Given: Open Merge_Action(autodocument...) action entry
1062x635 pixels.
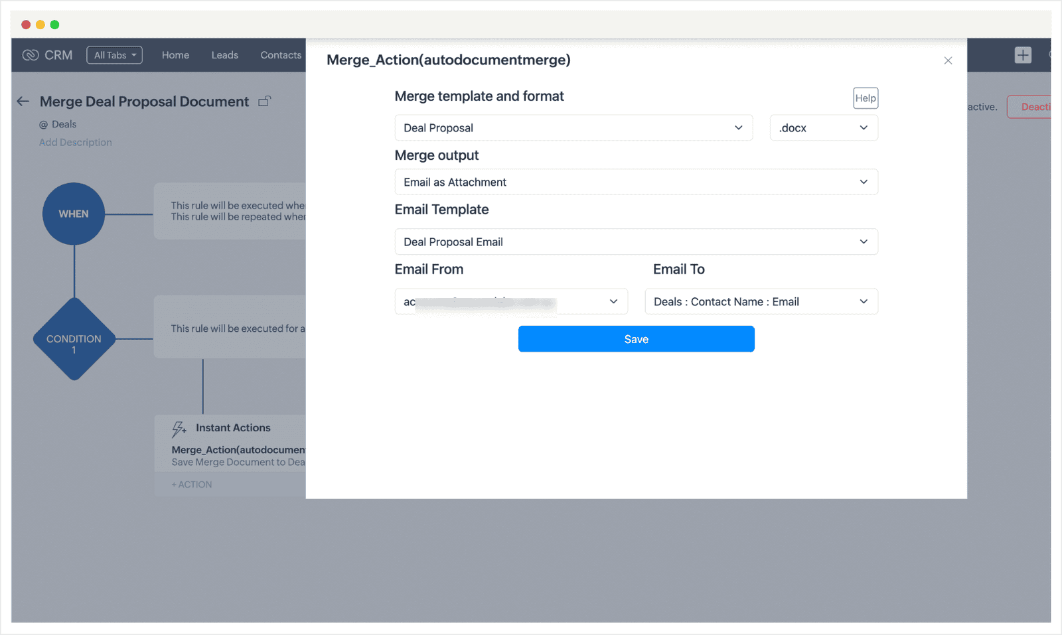Looking at the screenshot, I should tap(238, 450).
